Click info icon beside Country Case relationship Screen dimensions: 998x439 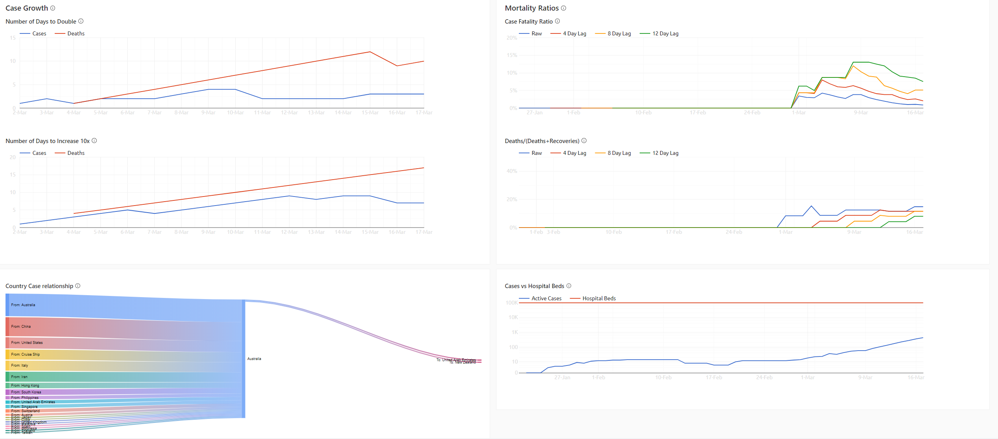78,286
